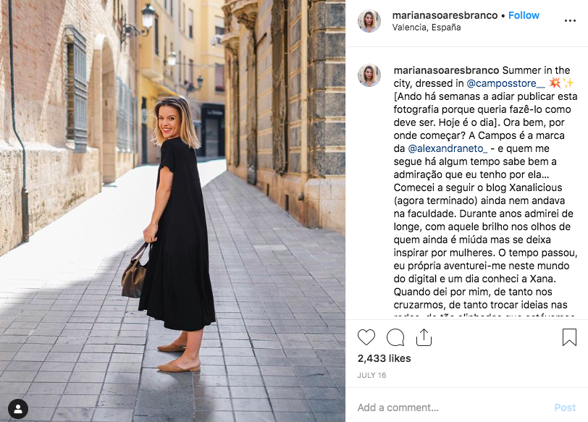Viewport: 588px width, 422px height.
Task: Open the caption username marianasoaresbranco
Action: click(x=446, y=70)
